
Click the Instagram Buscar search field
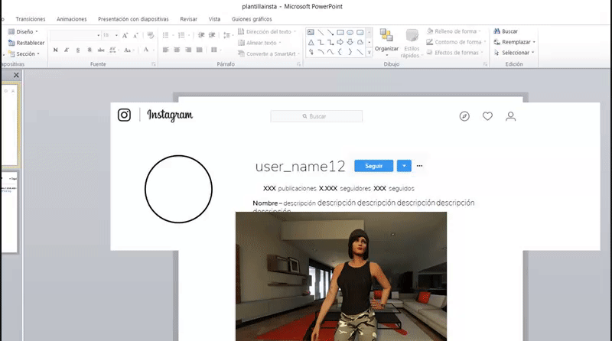317,116
